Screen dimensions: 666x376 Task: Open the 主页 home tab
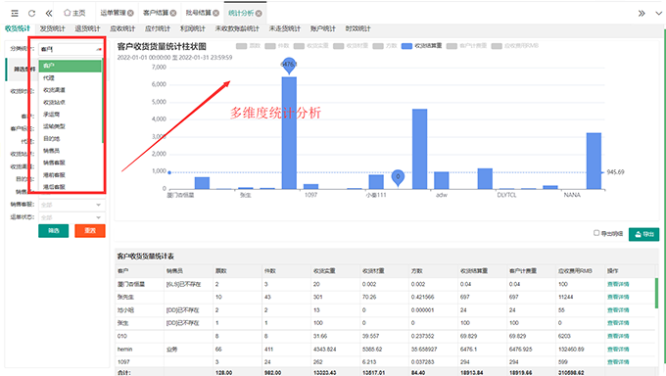coord(74,13)
